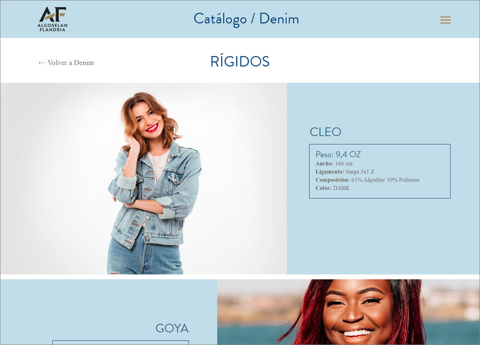Click the back arrow beside Volver
480x345 pixels.
click(42, 63)
